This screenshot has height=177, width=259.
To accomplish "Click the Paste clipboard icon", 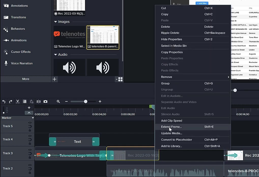I will pyautogui.click(x=32, y=101).
